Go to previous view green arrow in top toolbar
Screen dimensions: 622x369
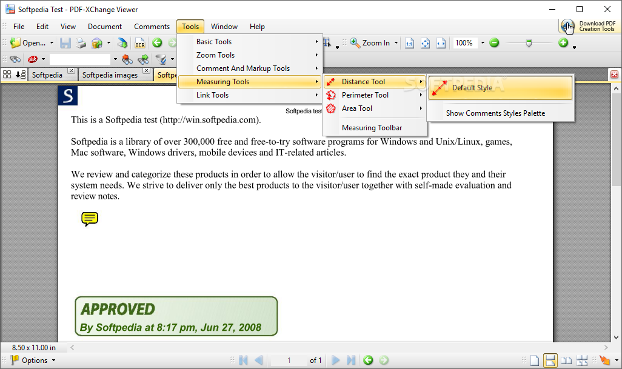coord(157,43)
